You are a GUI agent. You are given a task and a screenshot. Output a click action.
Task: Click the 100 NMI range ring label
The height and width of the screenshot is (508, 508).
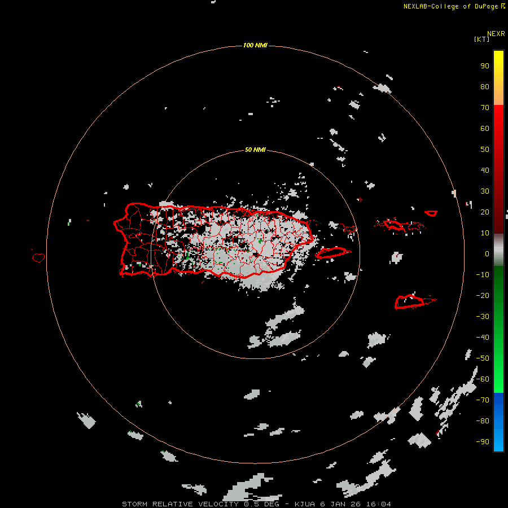(255, 45)
